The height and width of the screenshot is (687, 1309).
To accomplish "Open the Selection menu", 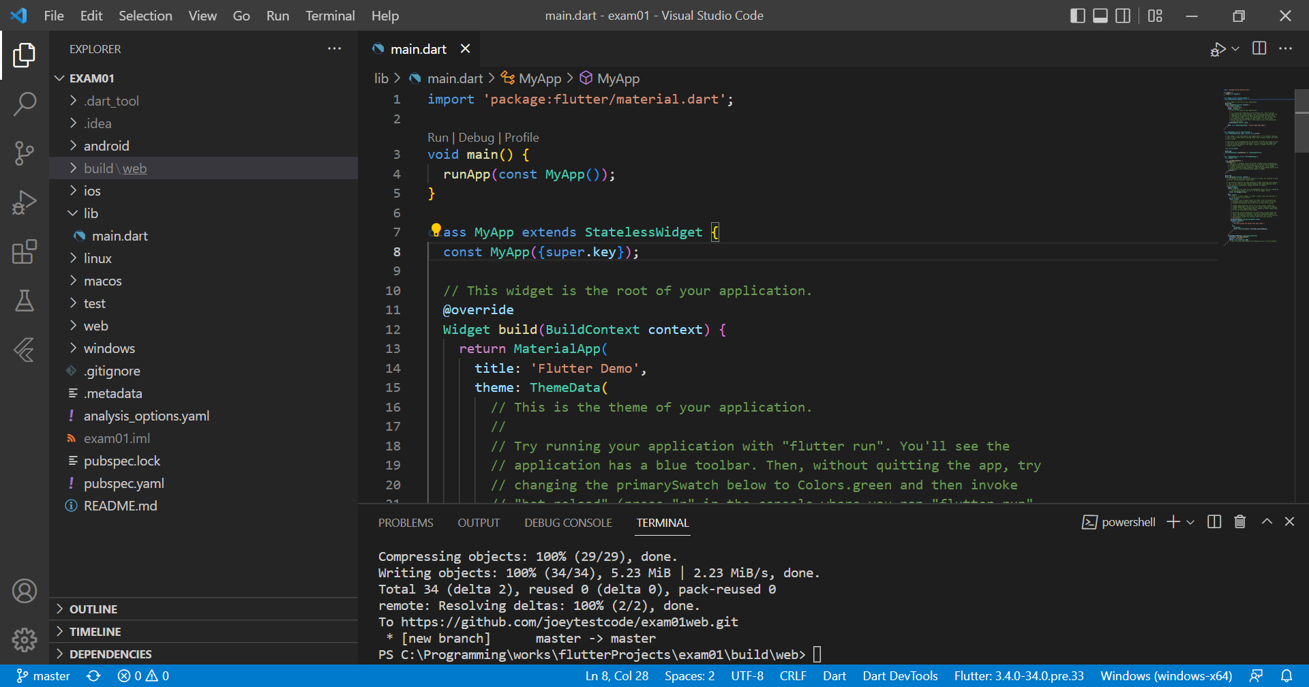I will tap(145, 16).
